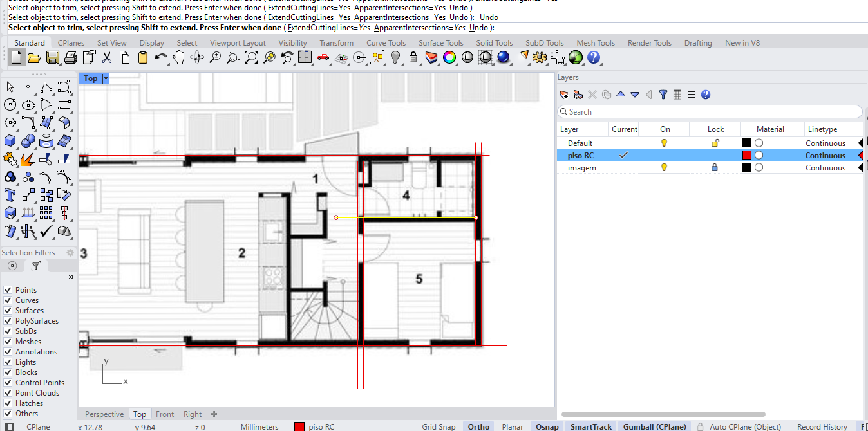Screen dimensions: 868x431
Task: Open the Top viewport dropdown arrow
Action: (x=106, y=78)
